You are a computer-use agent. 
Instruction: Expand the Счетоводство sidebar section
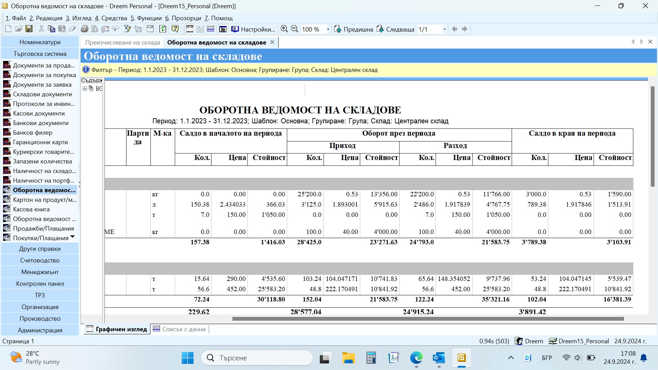(x=40, y=260)
